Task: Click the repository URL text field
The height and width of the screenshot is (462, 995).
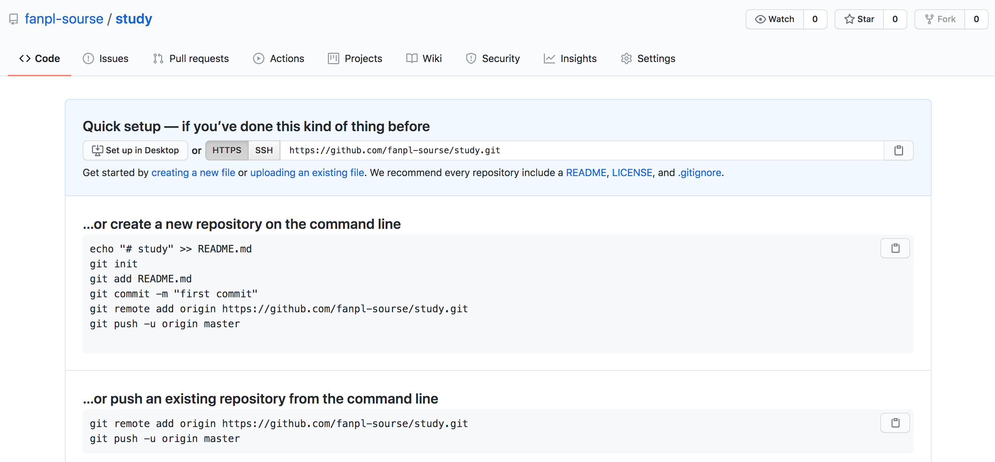Action: point(579,150)
